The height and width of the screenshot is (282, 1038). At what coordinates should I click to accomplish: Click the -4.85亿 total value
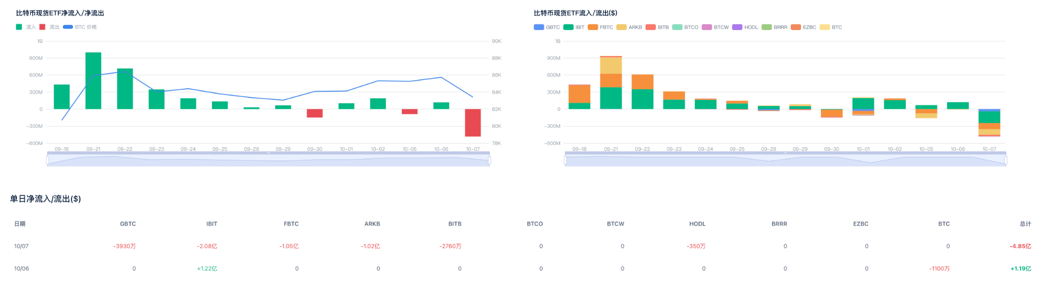coord(1020,246)
